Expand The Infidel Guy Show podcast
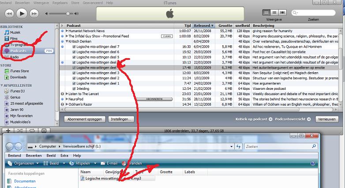 (x=67, y=36)
